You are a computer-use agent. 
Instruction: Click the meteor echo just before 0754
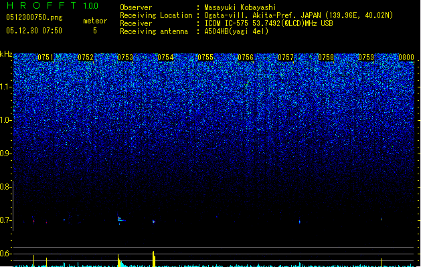pos(153,222)
